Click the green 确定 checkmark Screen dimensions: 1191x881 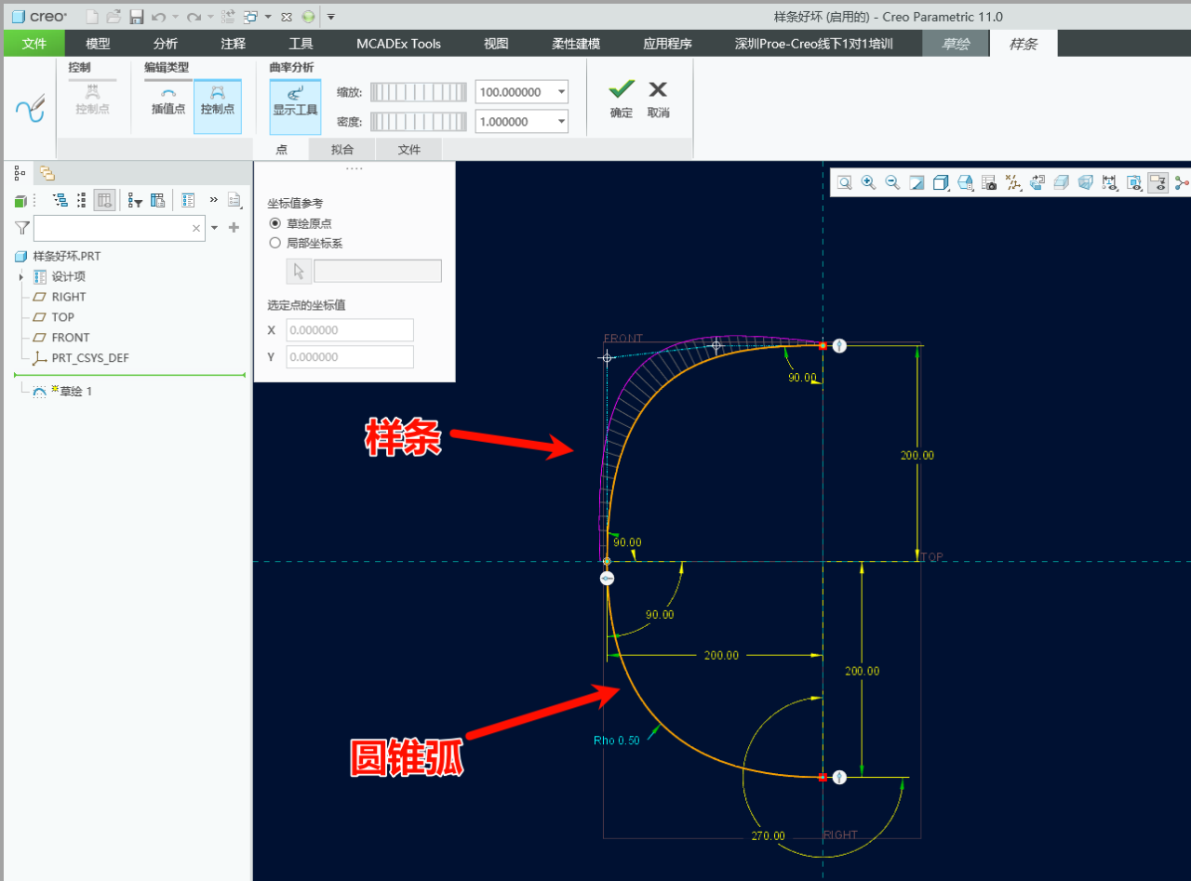(x=622, y=98)
